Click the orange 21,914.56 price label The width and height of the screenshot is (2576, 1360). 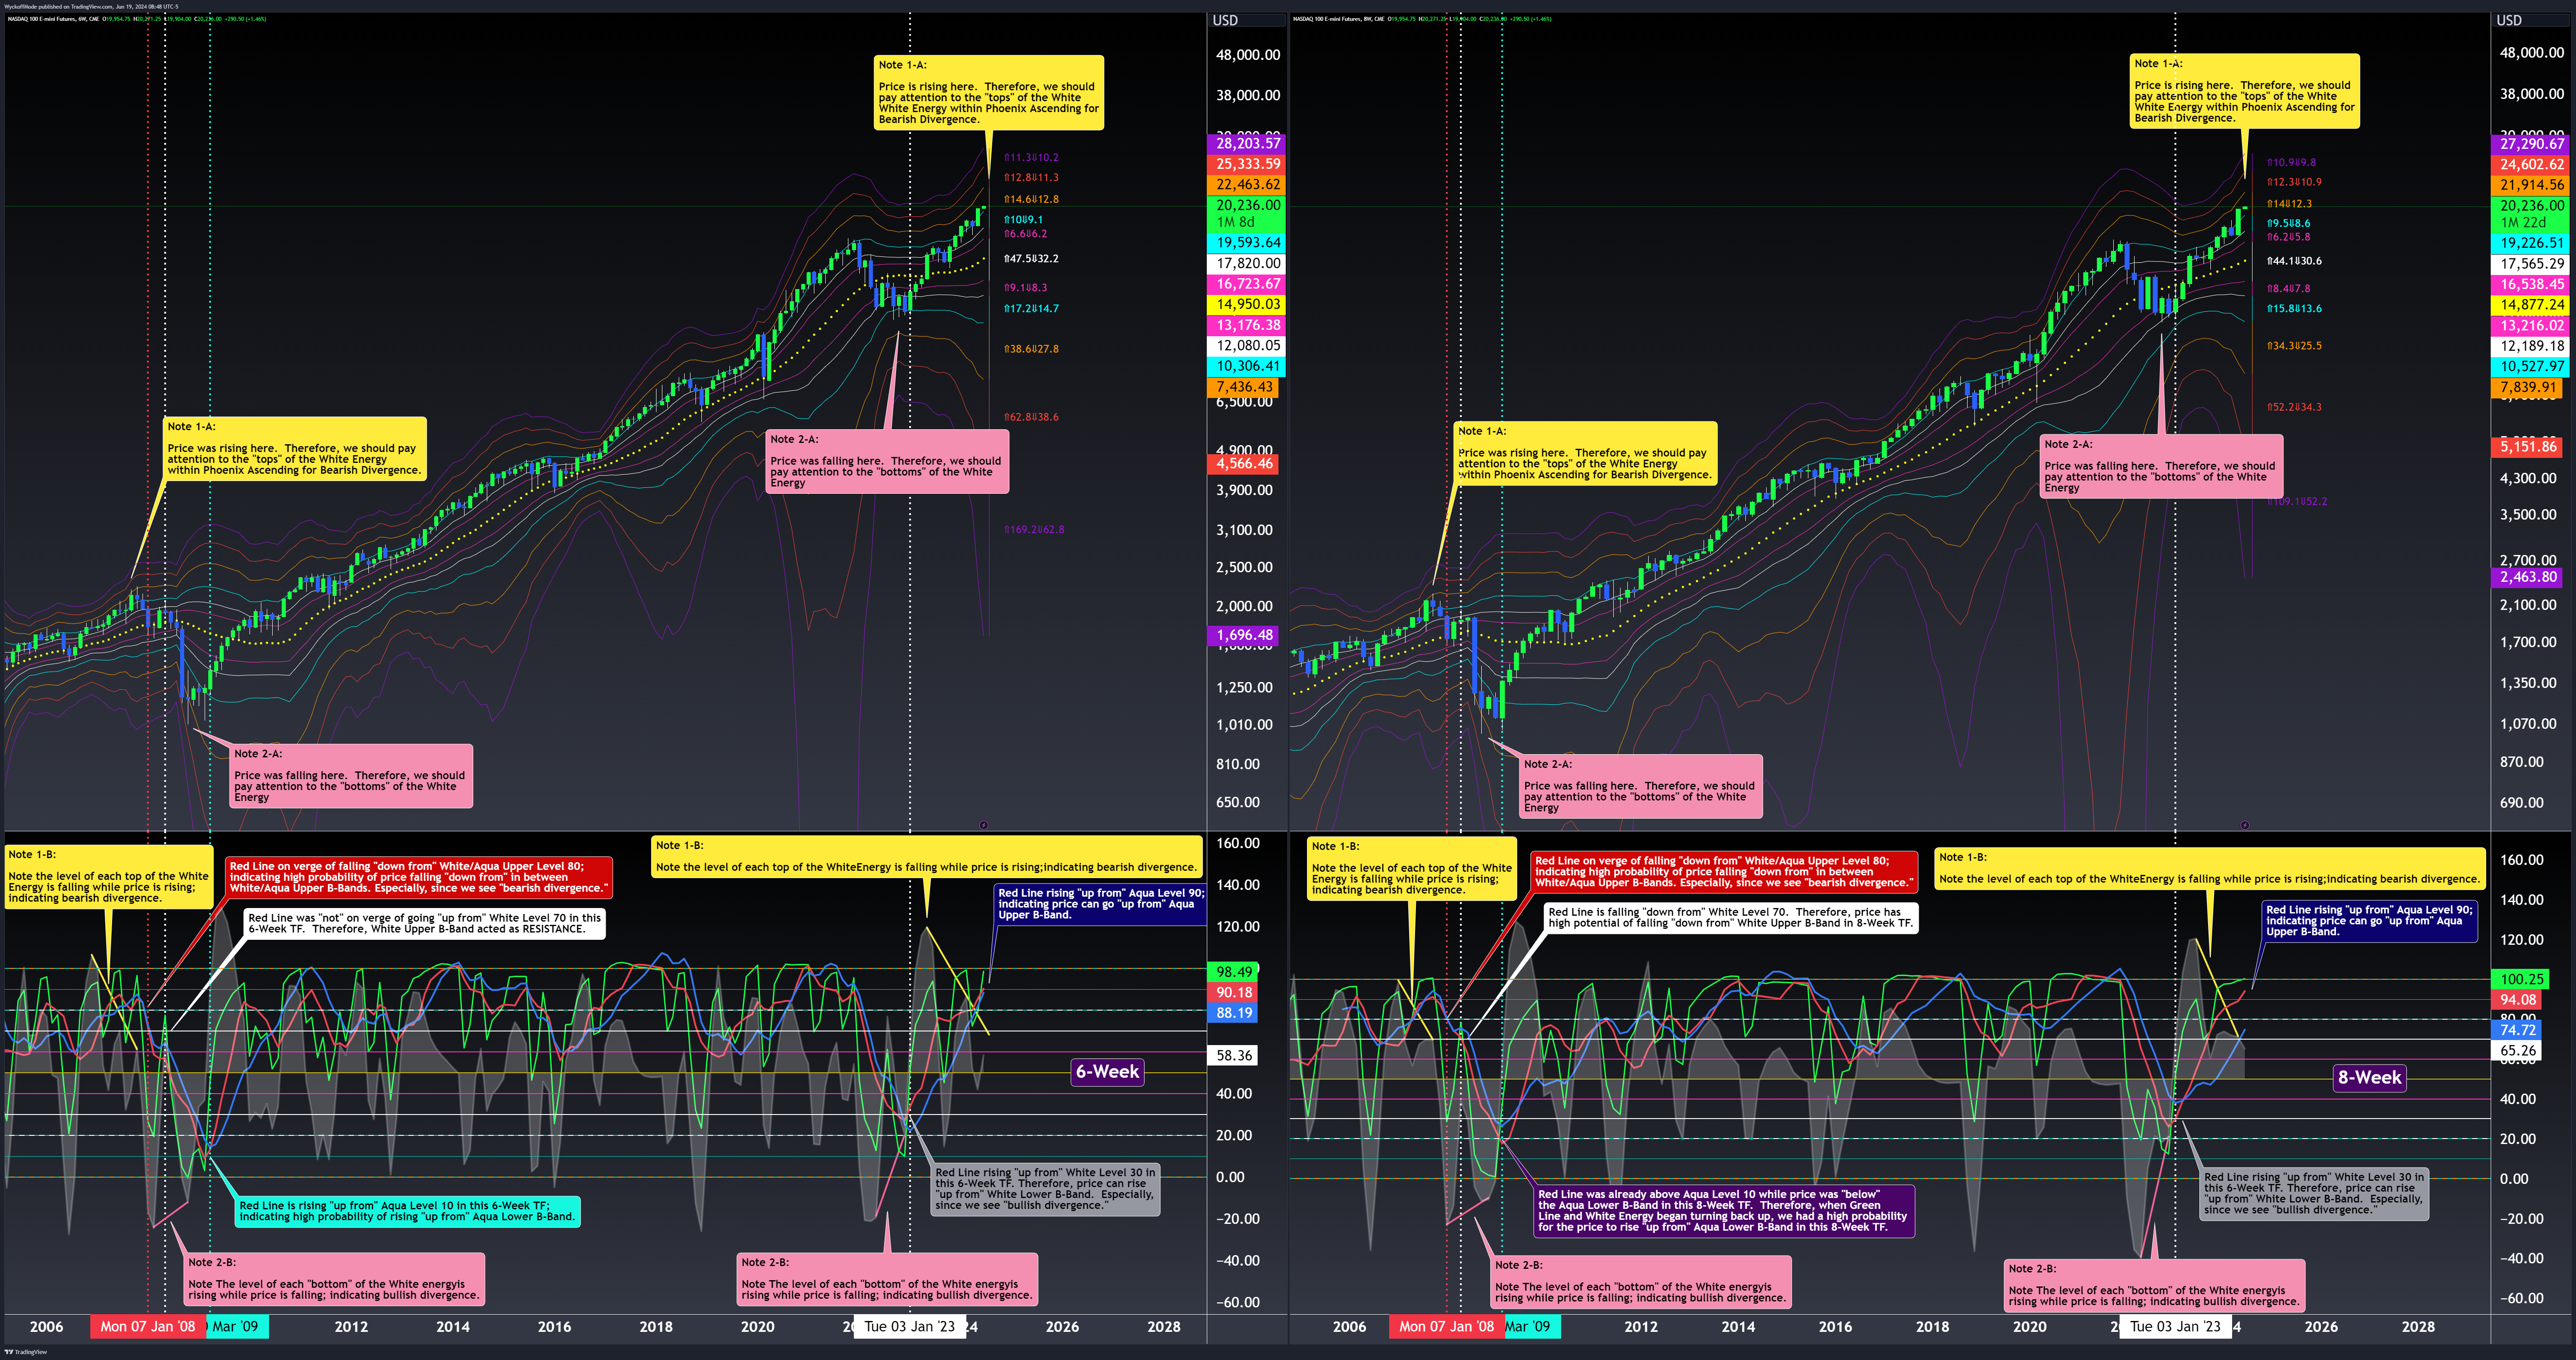point(2531,185)
